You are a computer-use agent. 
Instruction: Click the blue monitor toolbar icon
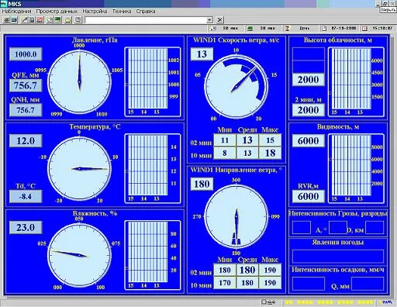point(14,19)
